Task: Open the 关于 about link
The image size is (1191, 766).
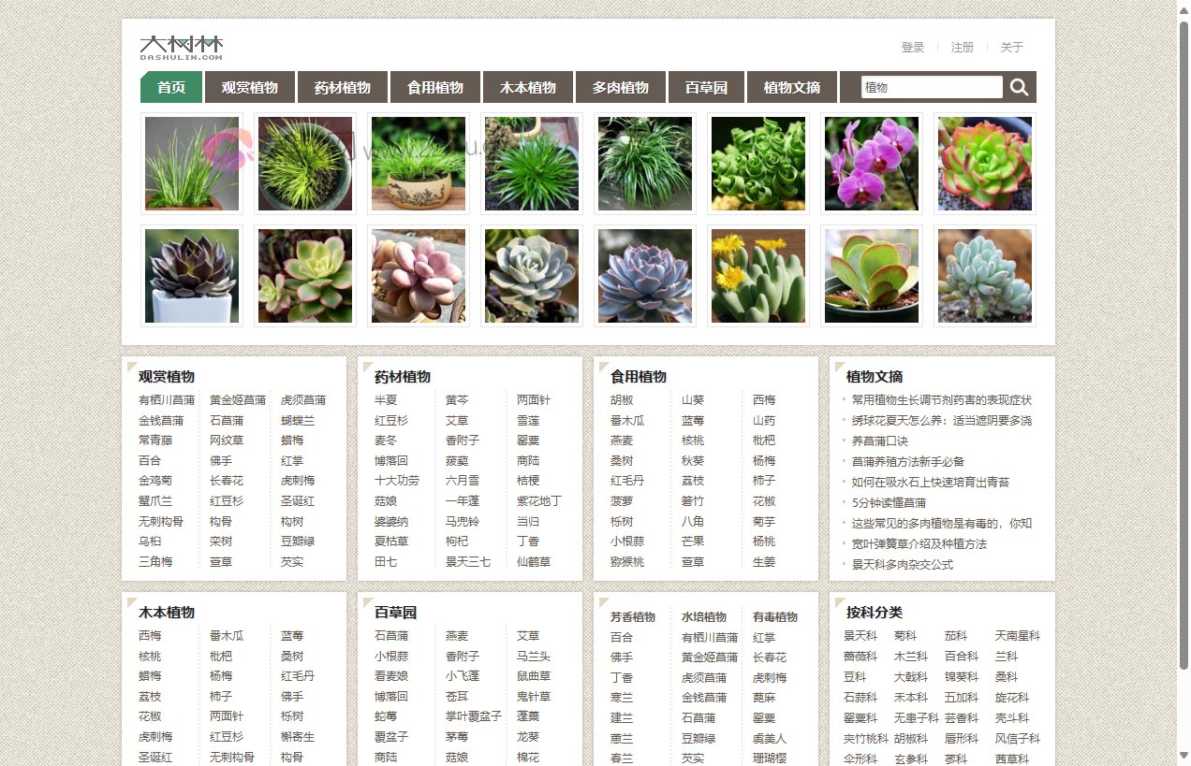Action: (1011, 47)
